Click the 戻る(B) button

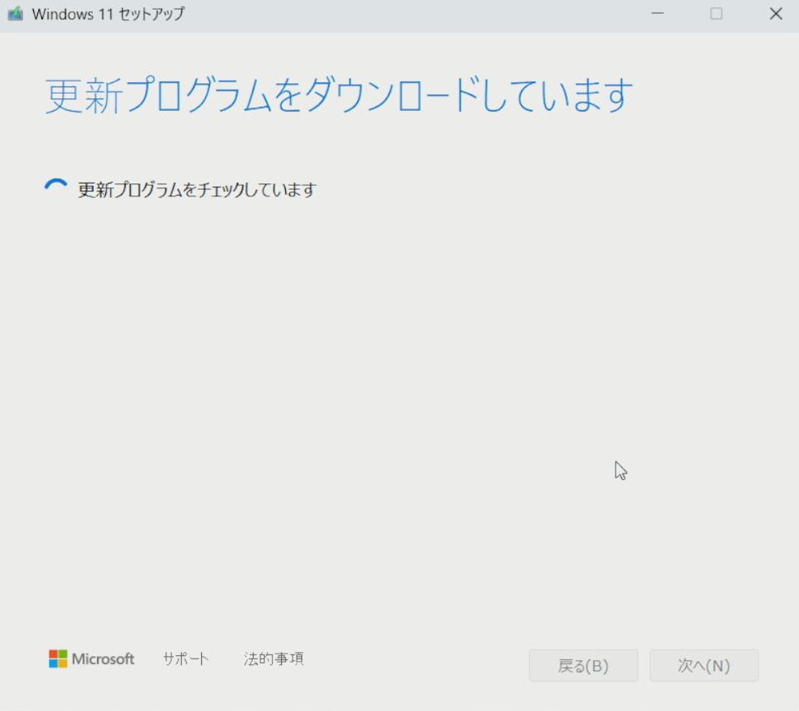[583, 665]
